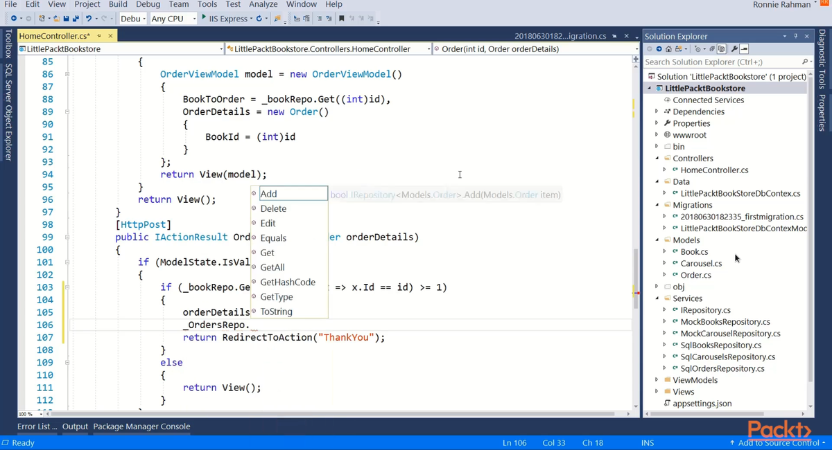The width and height of the screenshot is (832, 450).
Task: Select Order.cs in Models folder
Action: tap(695, 275)
